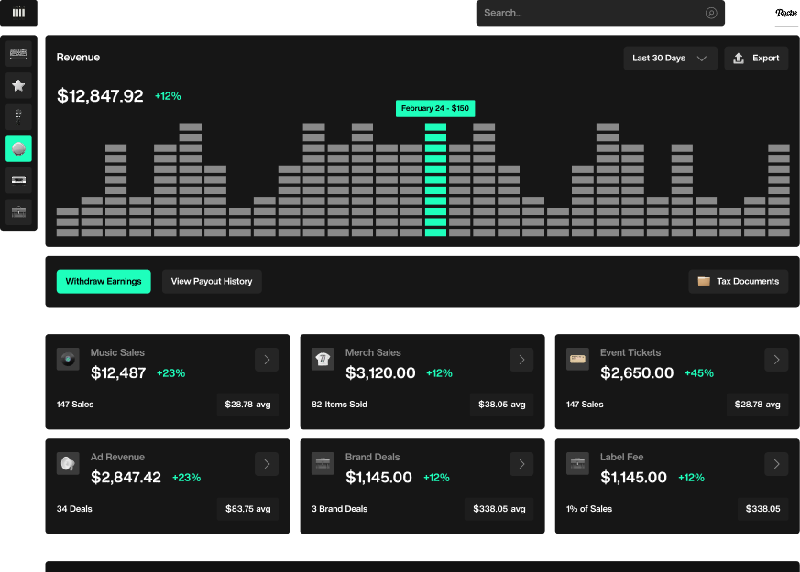
Task: Click the $12,847.92 total revenue figure
Action: click(x=100, y=96)
